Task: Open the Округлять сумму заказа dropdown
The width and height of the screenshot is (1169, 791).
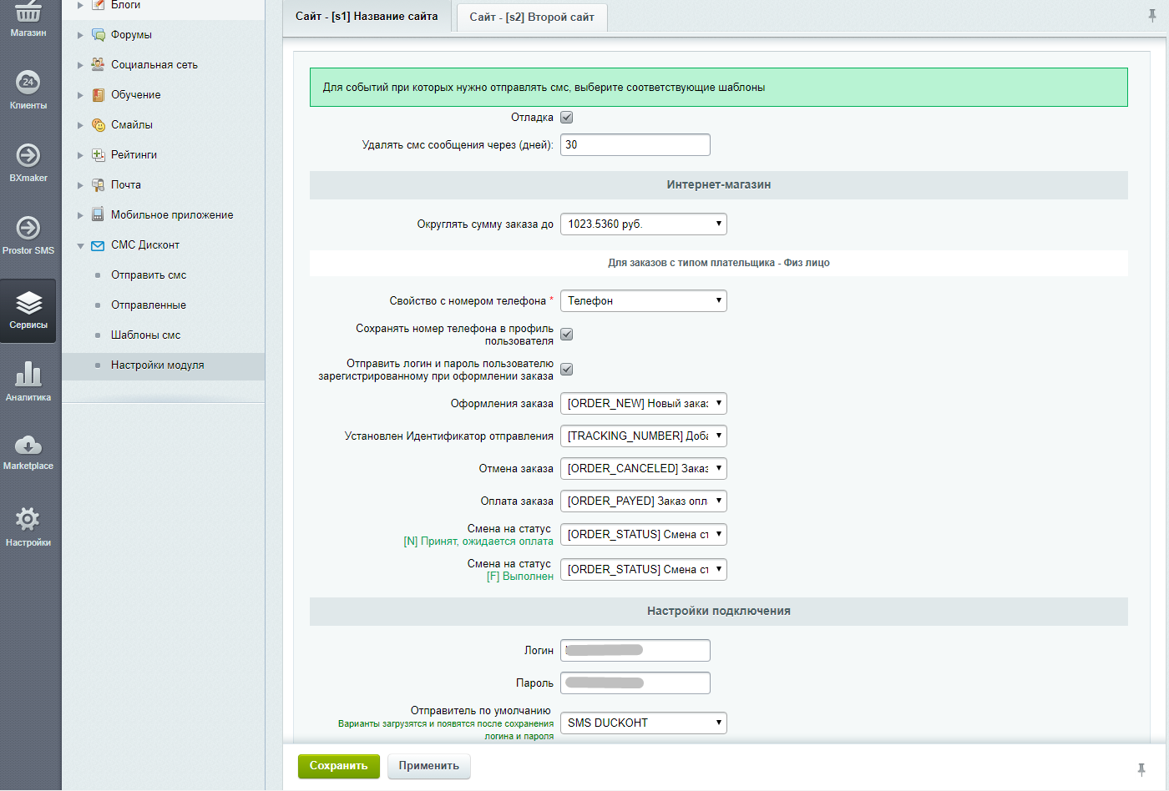Action: click(643, 224)
